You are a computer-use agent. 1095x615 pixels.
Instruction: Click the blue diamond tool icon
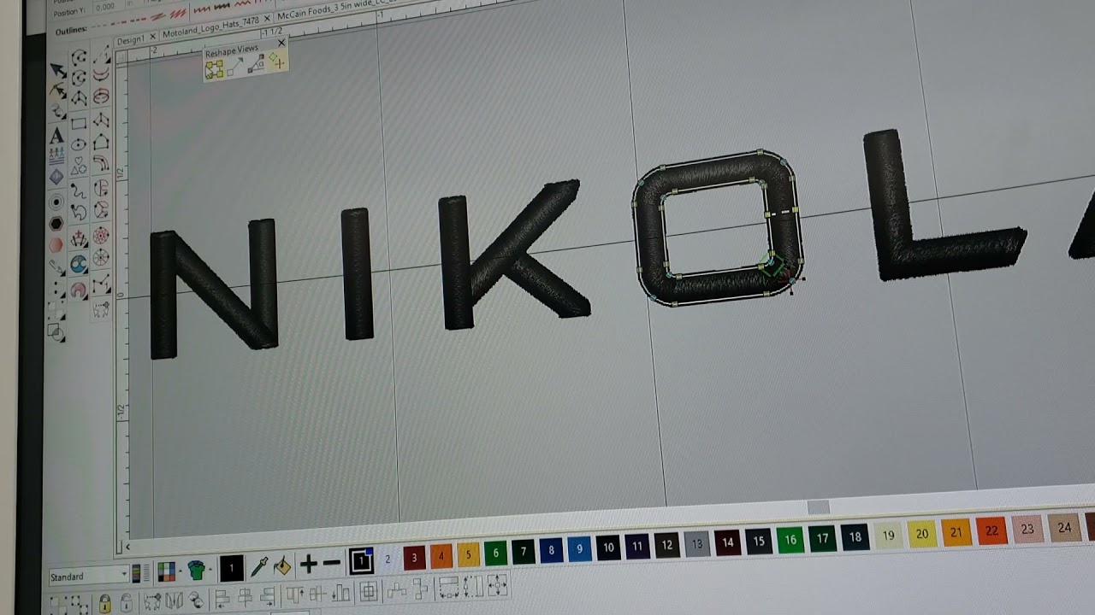[56, 177]
